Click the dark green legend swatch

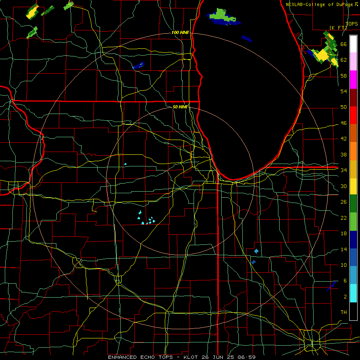pos(353,204)
